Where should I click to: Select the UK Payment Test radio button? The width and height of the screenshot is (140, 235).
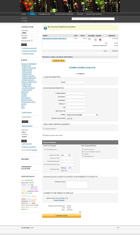click(45, 149)
